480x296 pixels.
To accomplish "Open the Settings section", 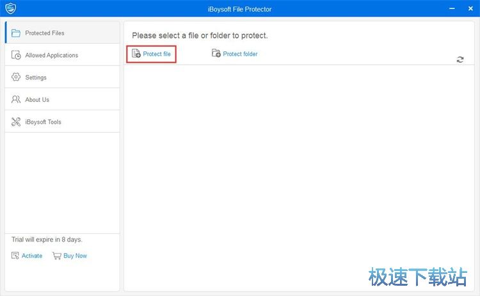I will [63, 78].
